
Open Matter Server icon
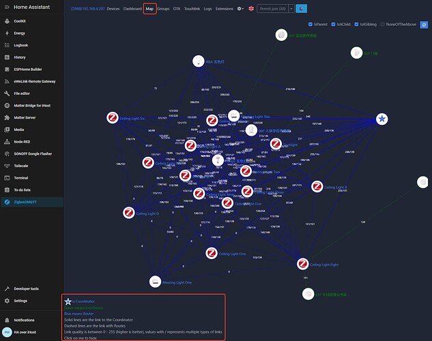point(7,117)
